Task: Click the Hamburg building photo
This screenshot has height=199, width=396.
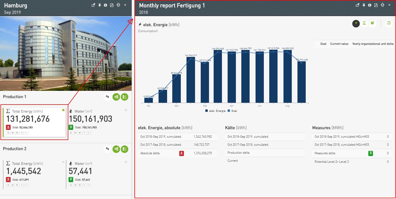Action: tap(66, 53)
